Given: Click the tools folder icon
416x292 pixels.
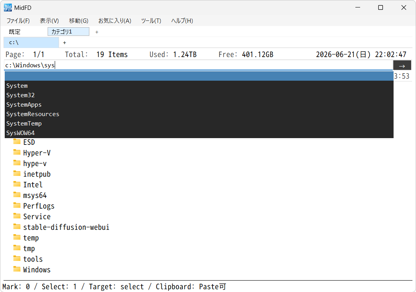Looking at the screenshot, I should pyautogui.click(x=17, y=259).
